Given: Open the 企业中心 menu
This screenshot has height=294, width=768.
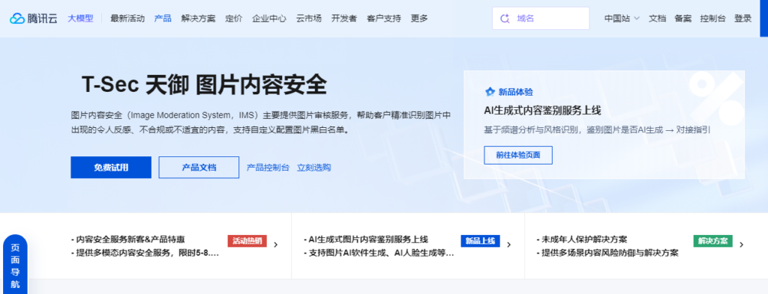Looking at the screenshot, I should click(269, 19).
